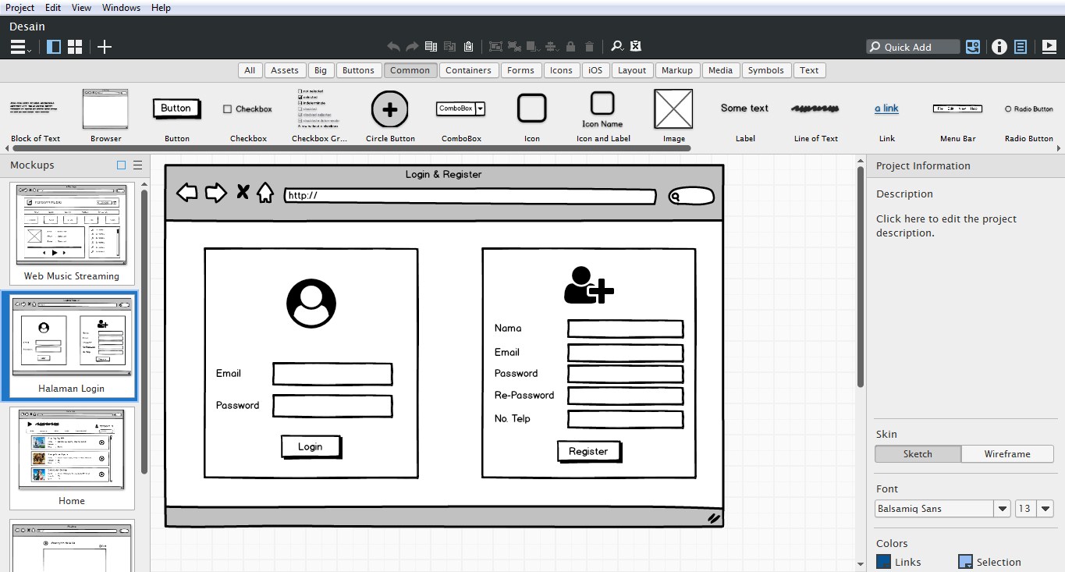
Task: Select the Icon and Label control
Action: click(602, 115)
